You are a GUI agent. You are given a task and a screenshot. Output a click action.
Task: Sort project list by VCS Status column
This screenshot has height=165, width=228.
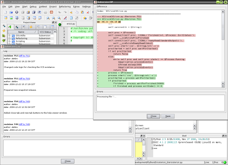pos(45,32)
